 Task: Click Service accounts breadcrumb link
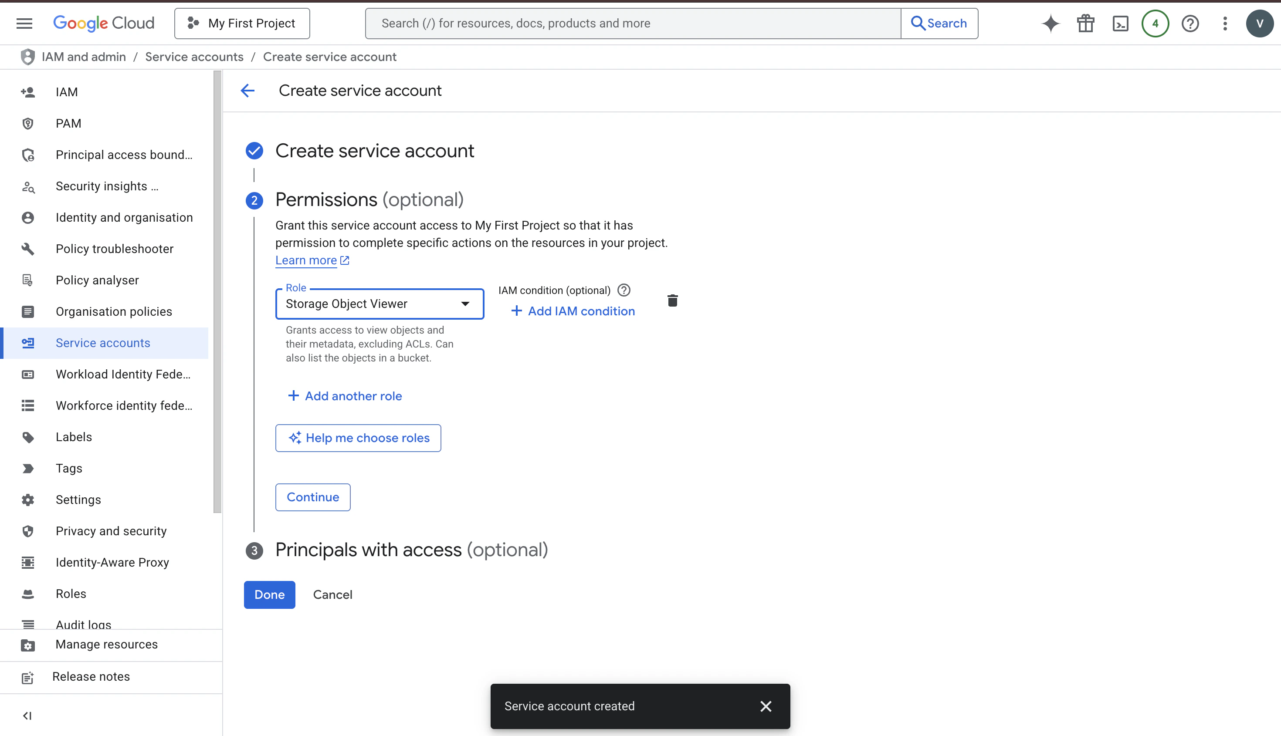tap(194, 57)
